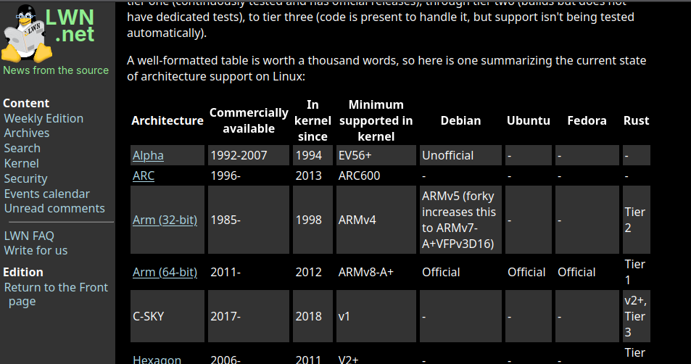This screenshot has height=364, width=691.
Task: Follow the Arm (32-bit) link
Action: point(165,220)
